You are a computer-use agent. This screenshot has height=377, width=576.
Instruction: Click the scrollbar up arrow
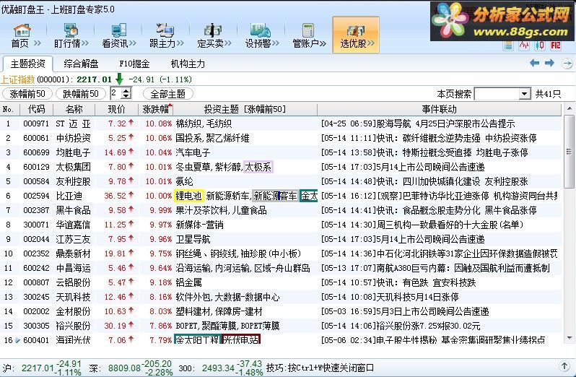tap(569, 108)
